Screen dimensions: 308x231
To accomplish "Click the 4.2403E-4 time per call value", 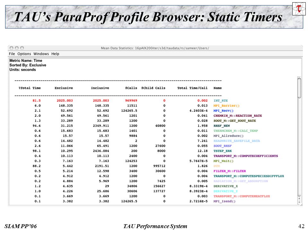I will (x=198, y=111).
